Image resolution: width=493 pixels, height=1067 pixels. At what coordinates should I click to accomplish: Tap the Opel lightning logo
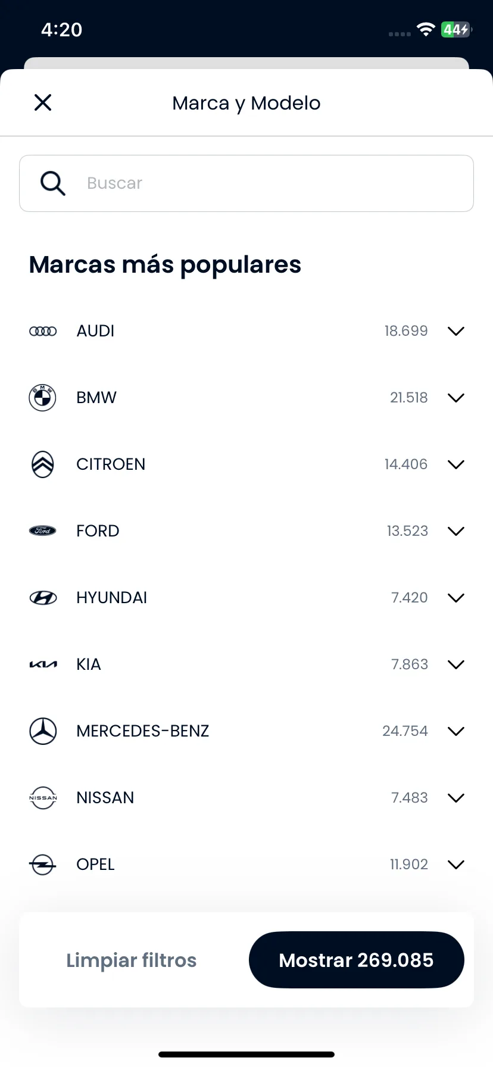(x=43, y=865)
